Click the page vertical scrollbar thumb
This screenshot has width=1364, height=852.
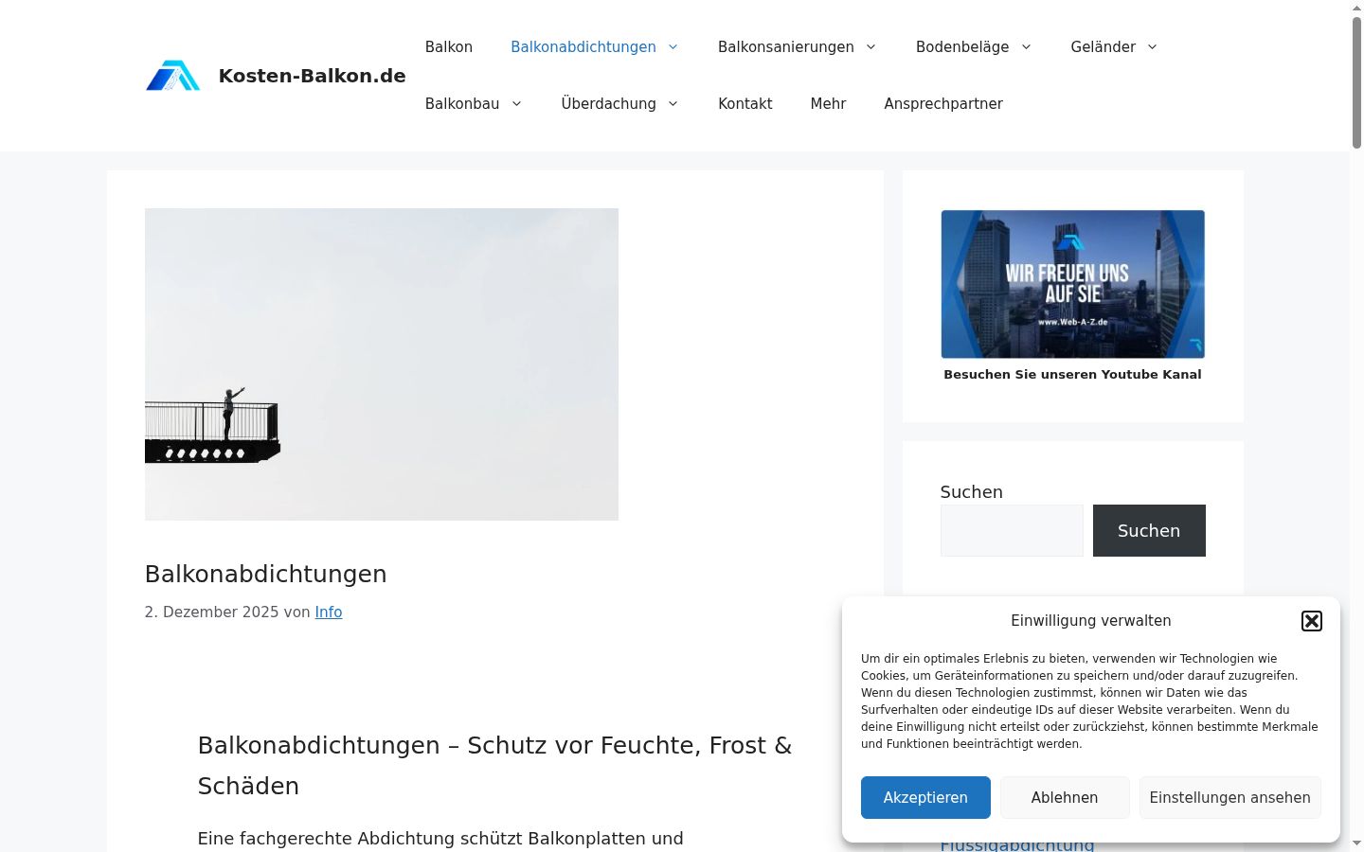pos(1356,83)
